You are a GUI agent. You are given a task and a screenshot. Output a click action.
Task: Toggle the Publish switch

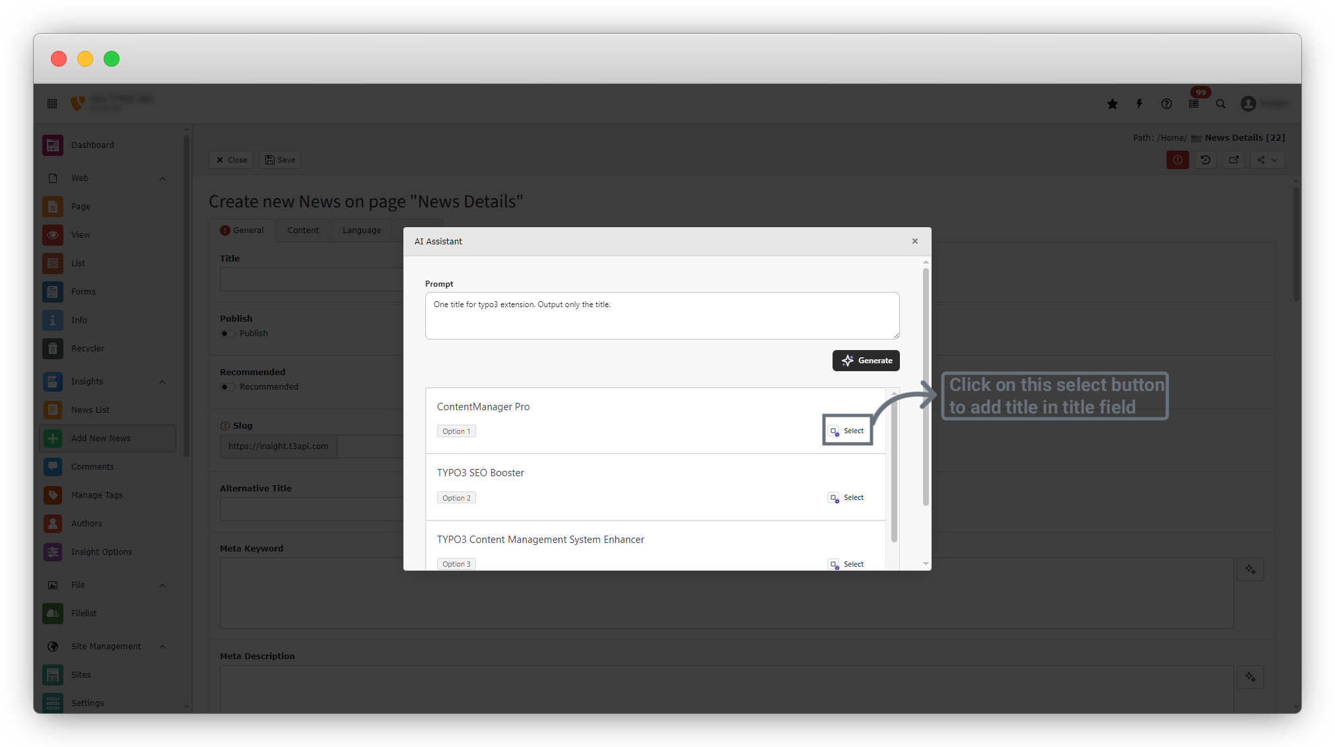click(227, 334)
